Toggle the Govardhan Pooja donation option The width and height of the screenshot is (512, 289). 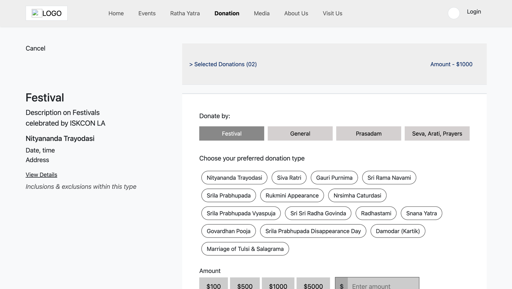coord(228,231)
